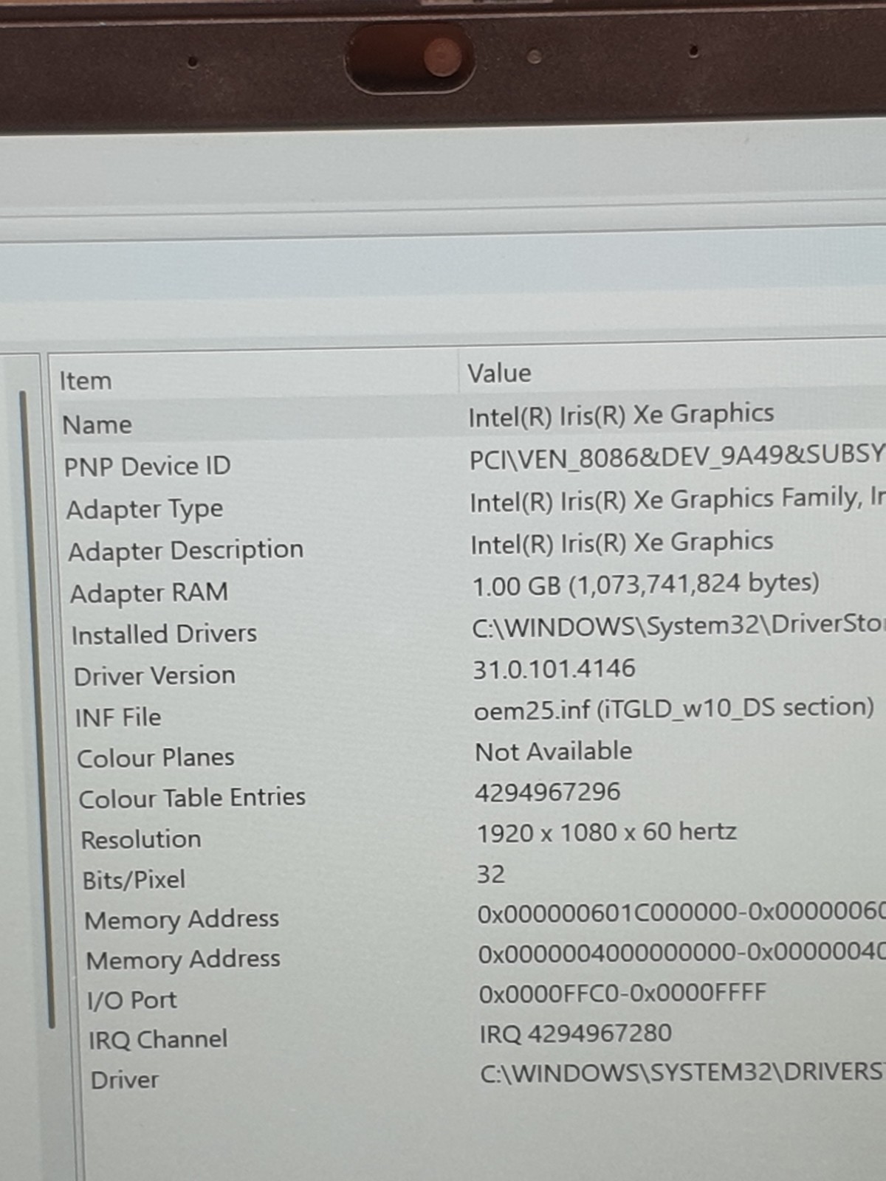Select the 31.0.101.4146 version value
886x1181 pixels.
coord(554,669)
